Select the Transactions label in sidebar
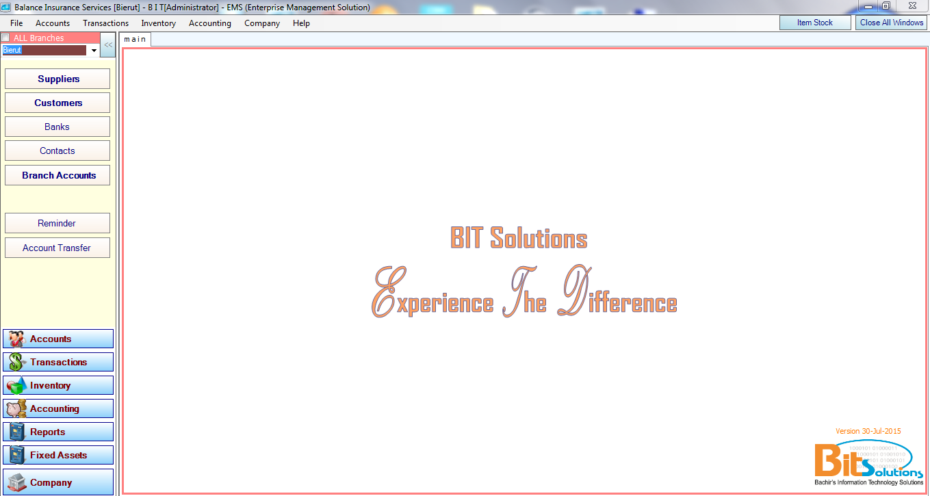The image size is (930, 496). pyautogui.click(x=59, y=362)
